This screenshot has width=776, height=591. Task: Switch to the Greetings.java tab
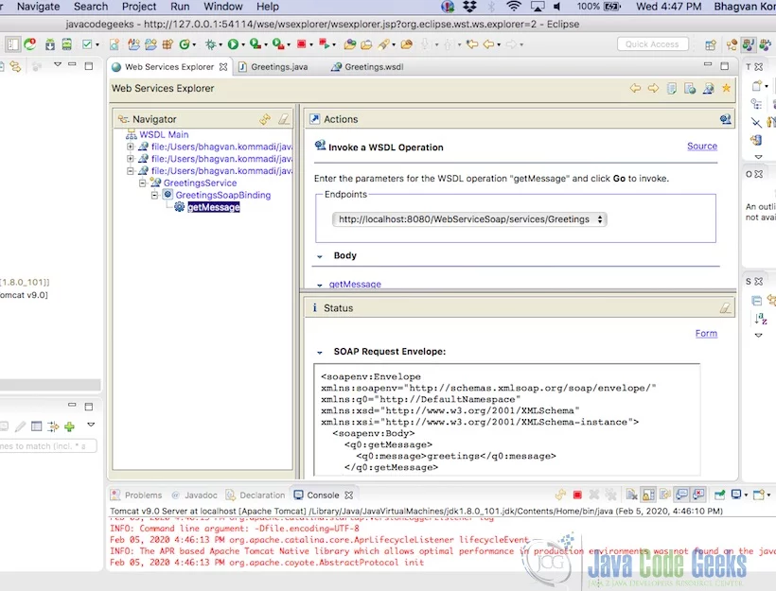click(x=273, y=67)
